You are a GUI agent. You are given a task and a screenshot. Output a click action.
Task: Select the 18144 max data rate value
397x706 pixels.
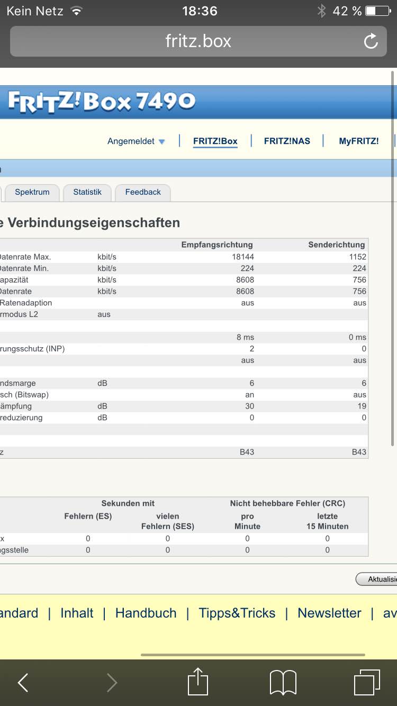pyautogui.click(x=243, y=257)
